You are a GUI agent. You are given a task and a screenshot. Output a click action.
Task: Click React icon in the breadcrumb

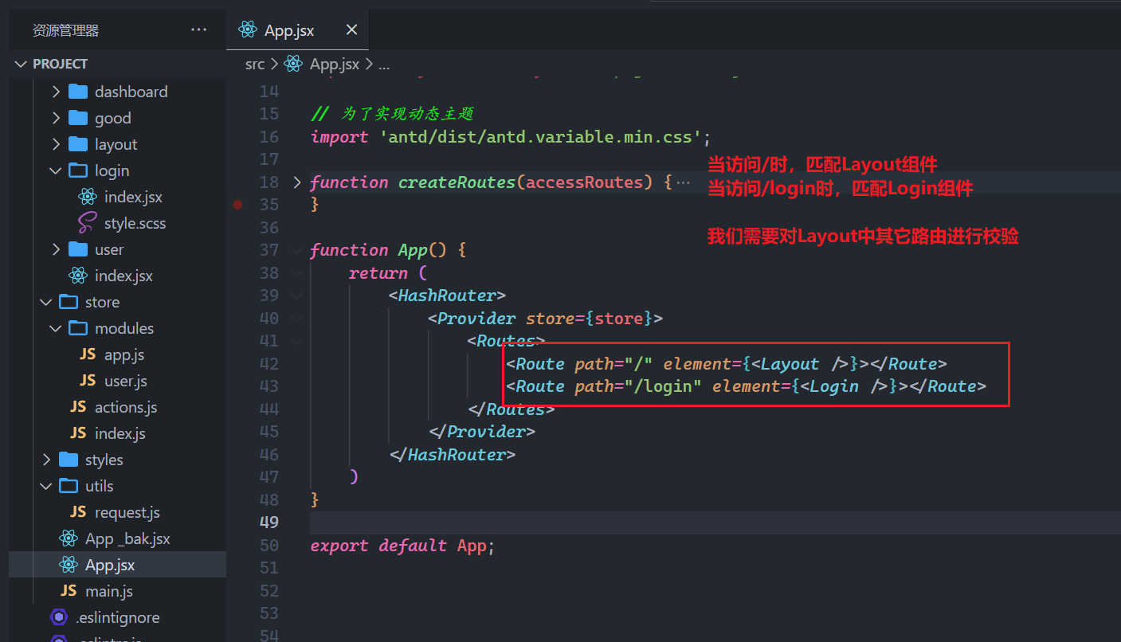point(293,64)
